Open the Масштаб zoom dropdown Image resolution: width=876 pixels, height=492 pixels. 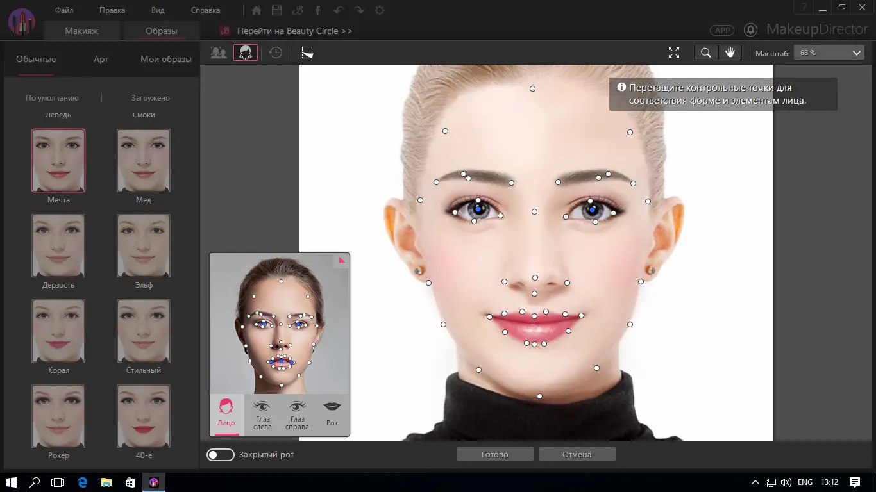point(829,53)
